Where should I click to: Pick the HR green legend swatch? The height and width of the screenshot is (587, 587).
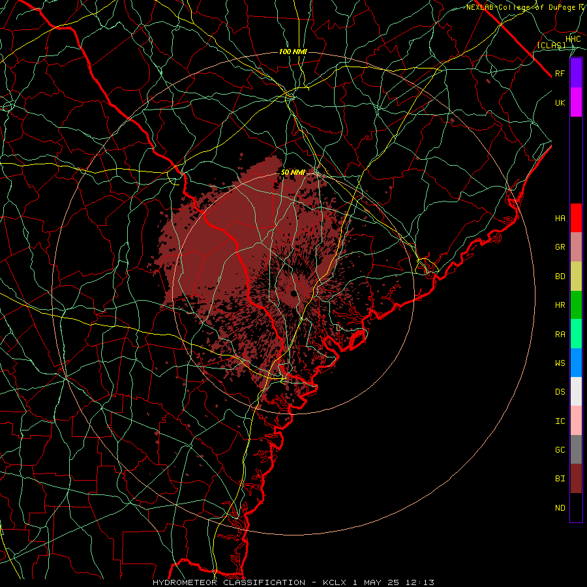[x=576, y=305]
